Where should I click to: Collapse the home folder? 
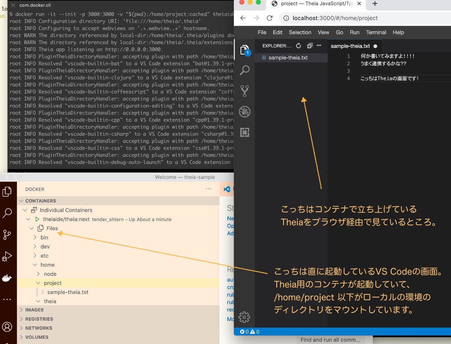[x=35, y=265]
